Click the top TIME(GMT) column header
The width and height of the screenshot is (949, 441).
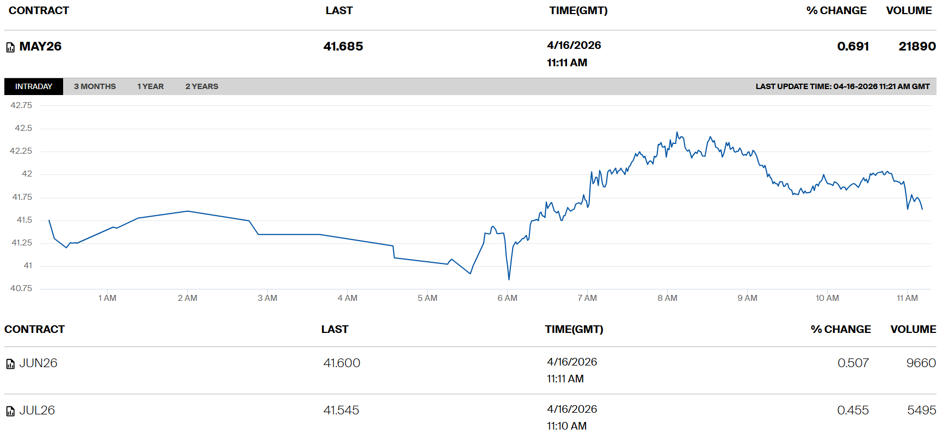coord(578,10)
